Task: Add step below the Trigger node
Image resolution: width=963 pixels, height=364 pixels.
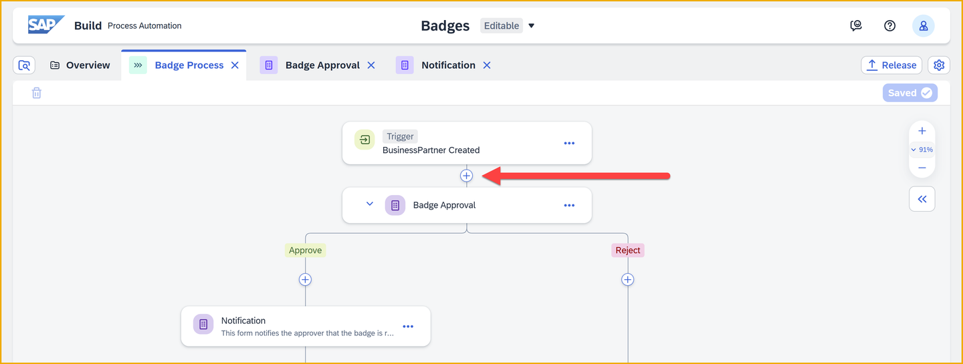Action: (467, 176)
